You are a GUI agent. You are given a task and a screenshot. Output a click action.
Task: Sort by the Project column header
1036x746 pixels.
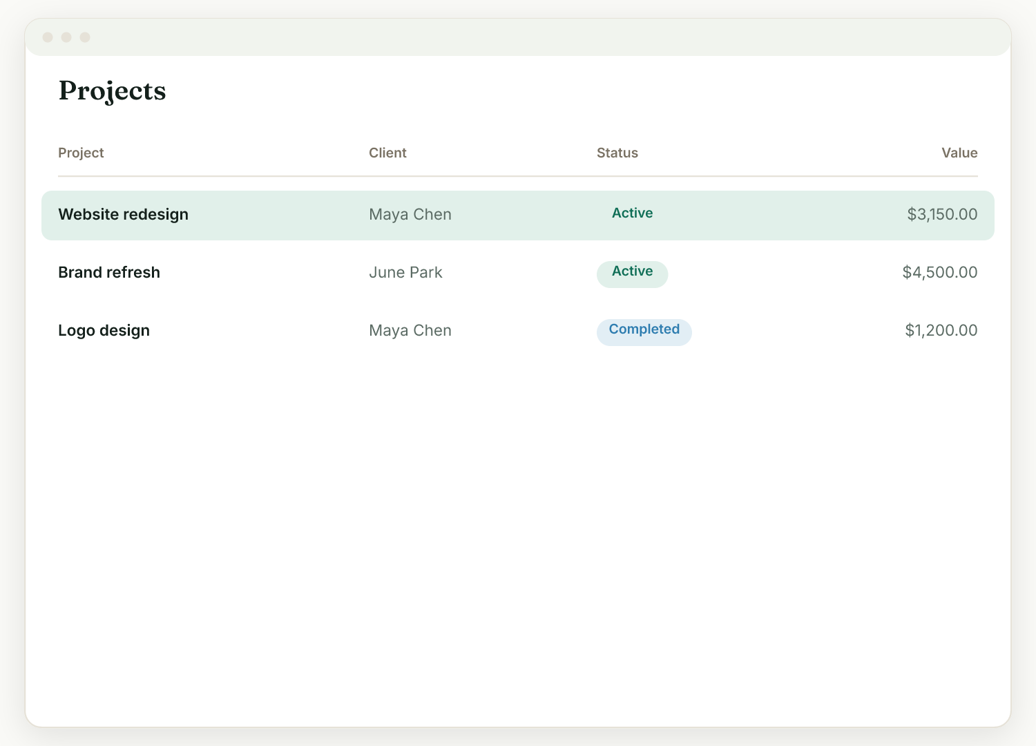81,153
